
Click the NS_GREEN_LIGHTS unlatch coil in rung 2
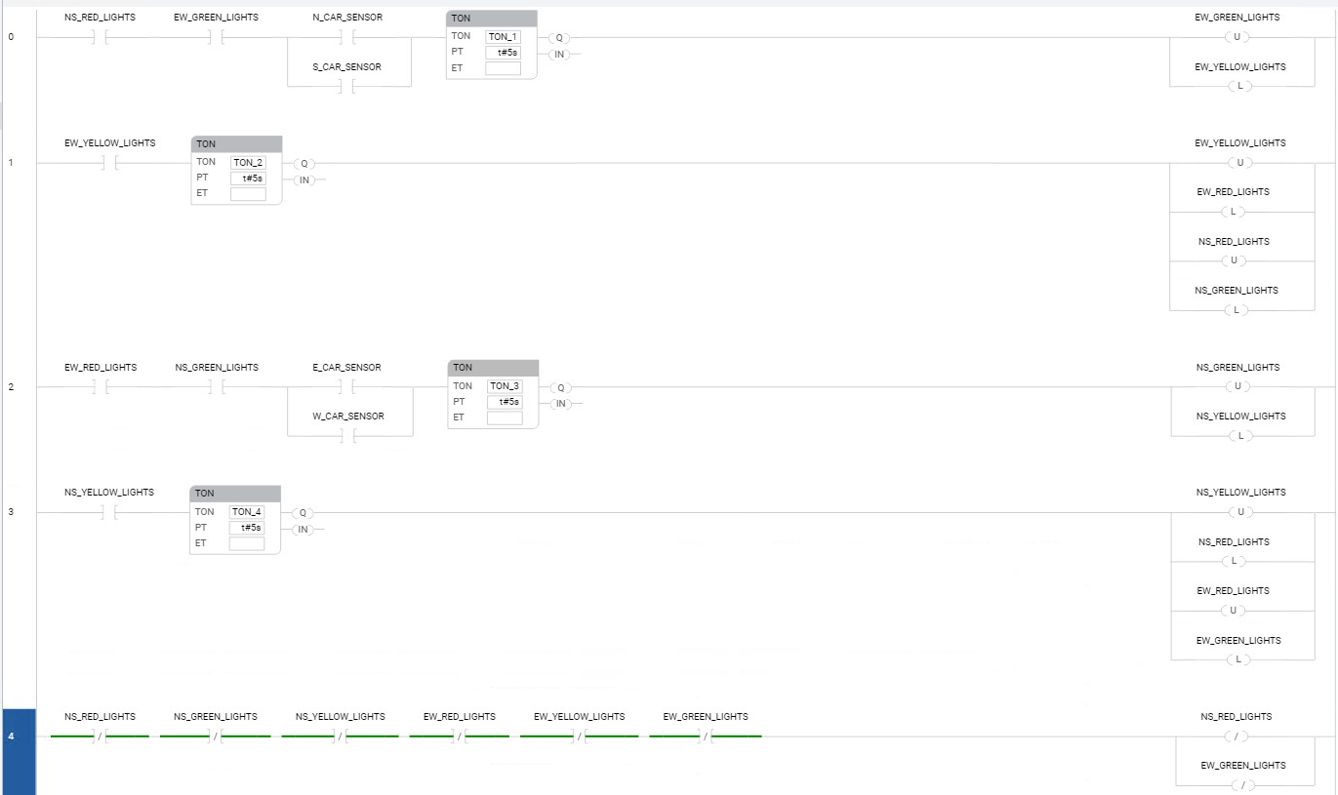(1237, 386)
